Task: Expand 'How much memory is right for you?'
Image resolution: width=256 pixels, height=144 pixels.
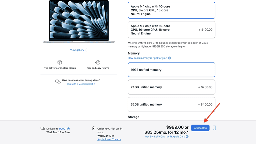Action: (149, 58)
